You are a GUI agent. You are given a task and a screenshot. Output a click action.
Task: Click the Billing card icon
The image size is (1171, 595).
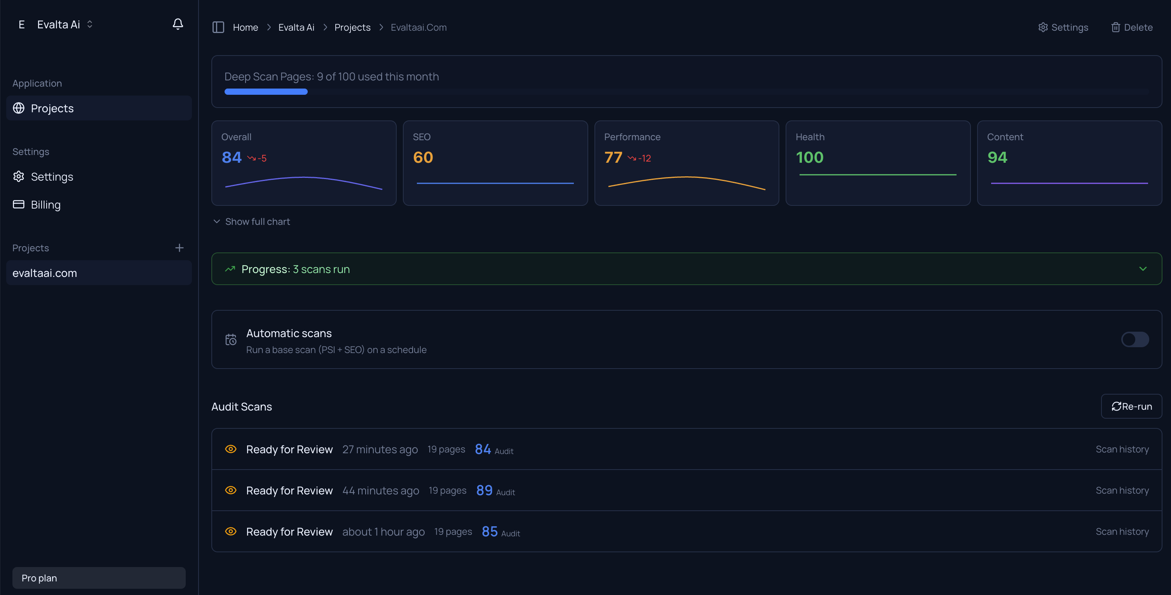19,205
